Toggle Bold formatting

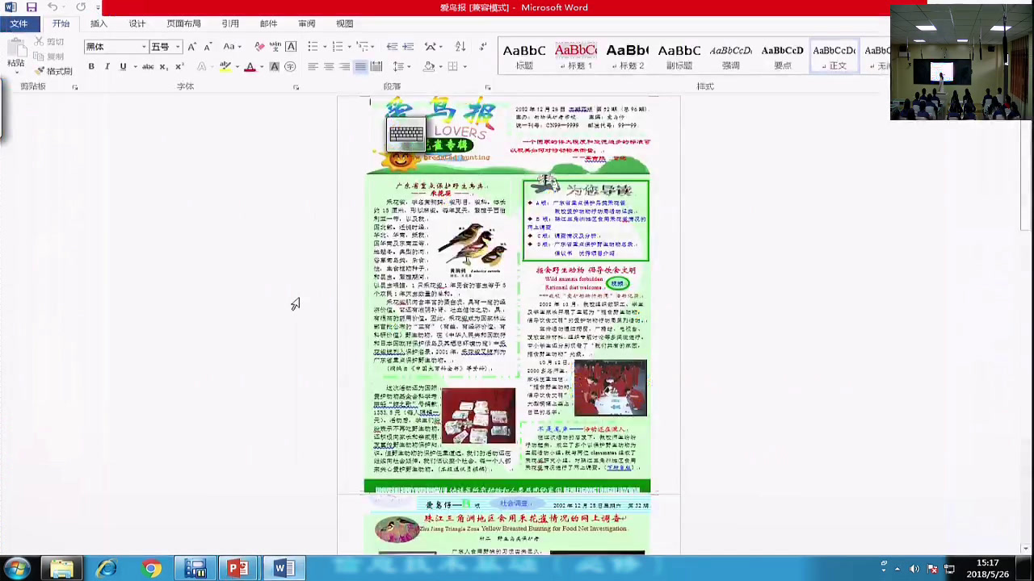coord(91,67)
